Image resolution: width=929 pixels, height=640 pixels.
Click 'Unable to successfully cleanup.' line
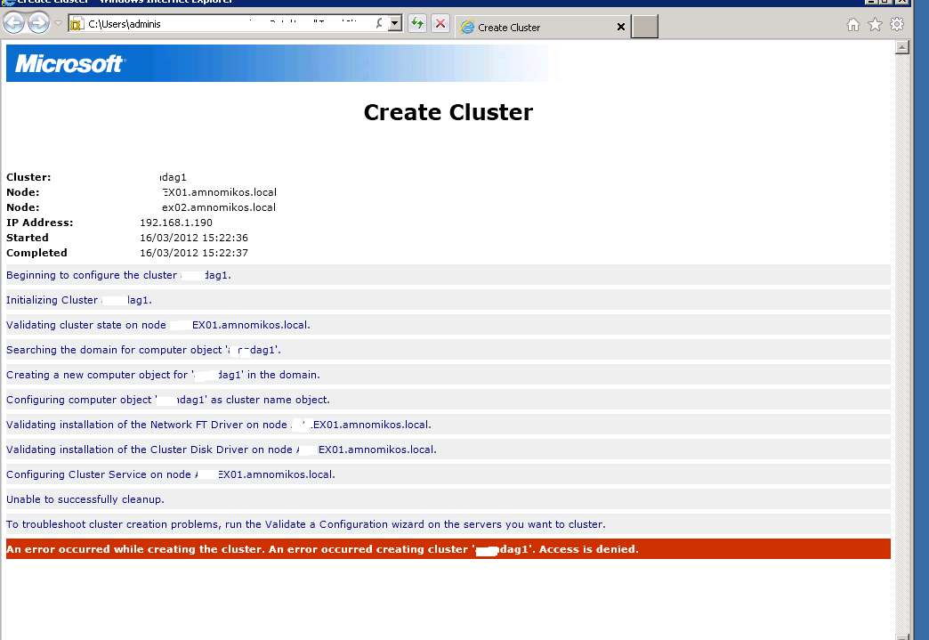pyautogui.click(x=448, y=499)
